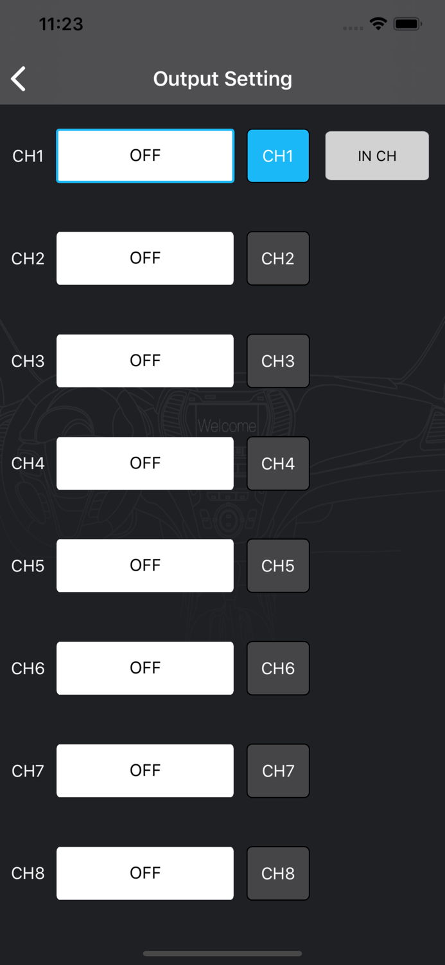Toggle the gray CH2 channel button
This screenshot has height=965, width=445.
278,258
